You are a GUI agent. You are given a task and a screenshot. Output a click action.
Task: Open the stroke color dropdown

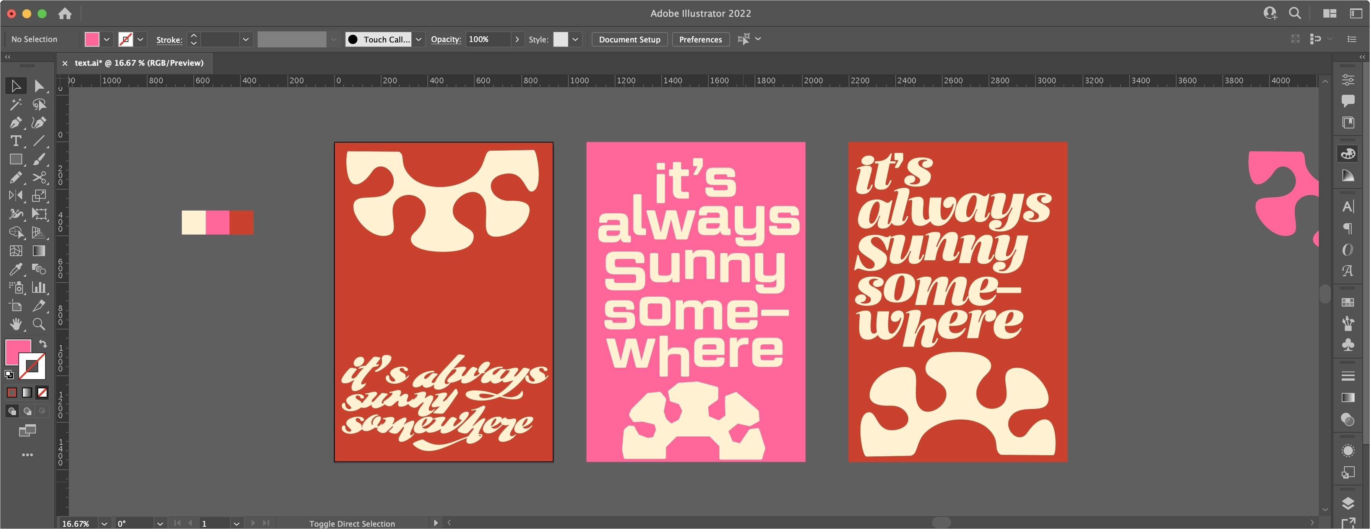(x=140, y=39)
